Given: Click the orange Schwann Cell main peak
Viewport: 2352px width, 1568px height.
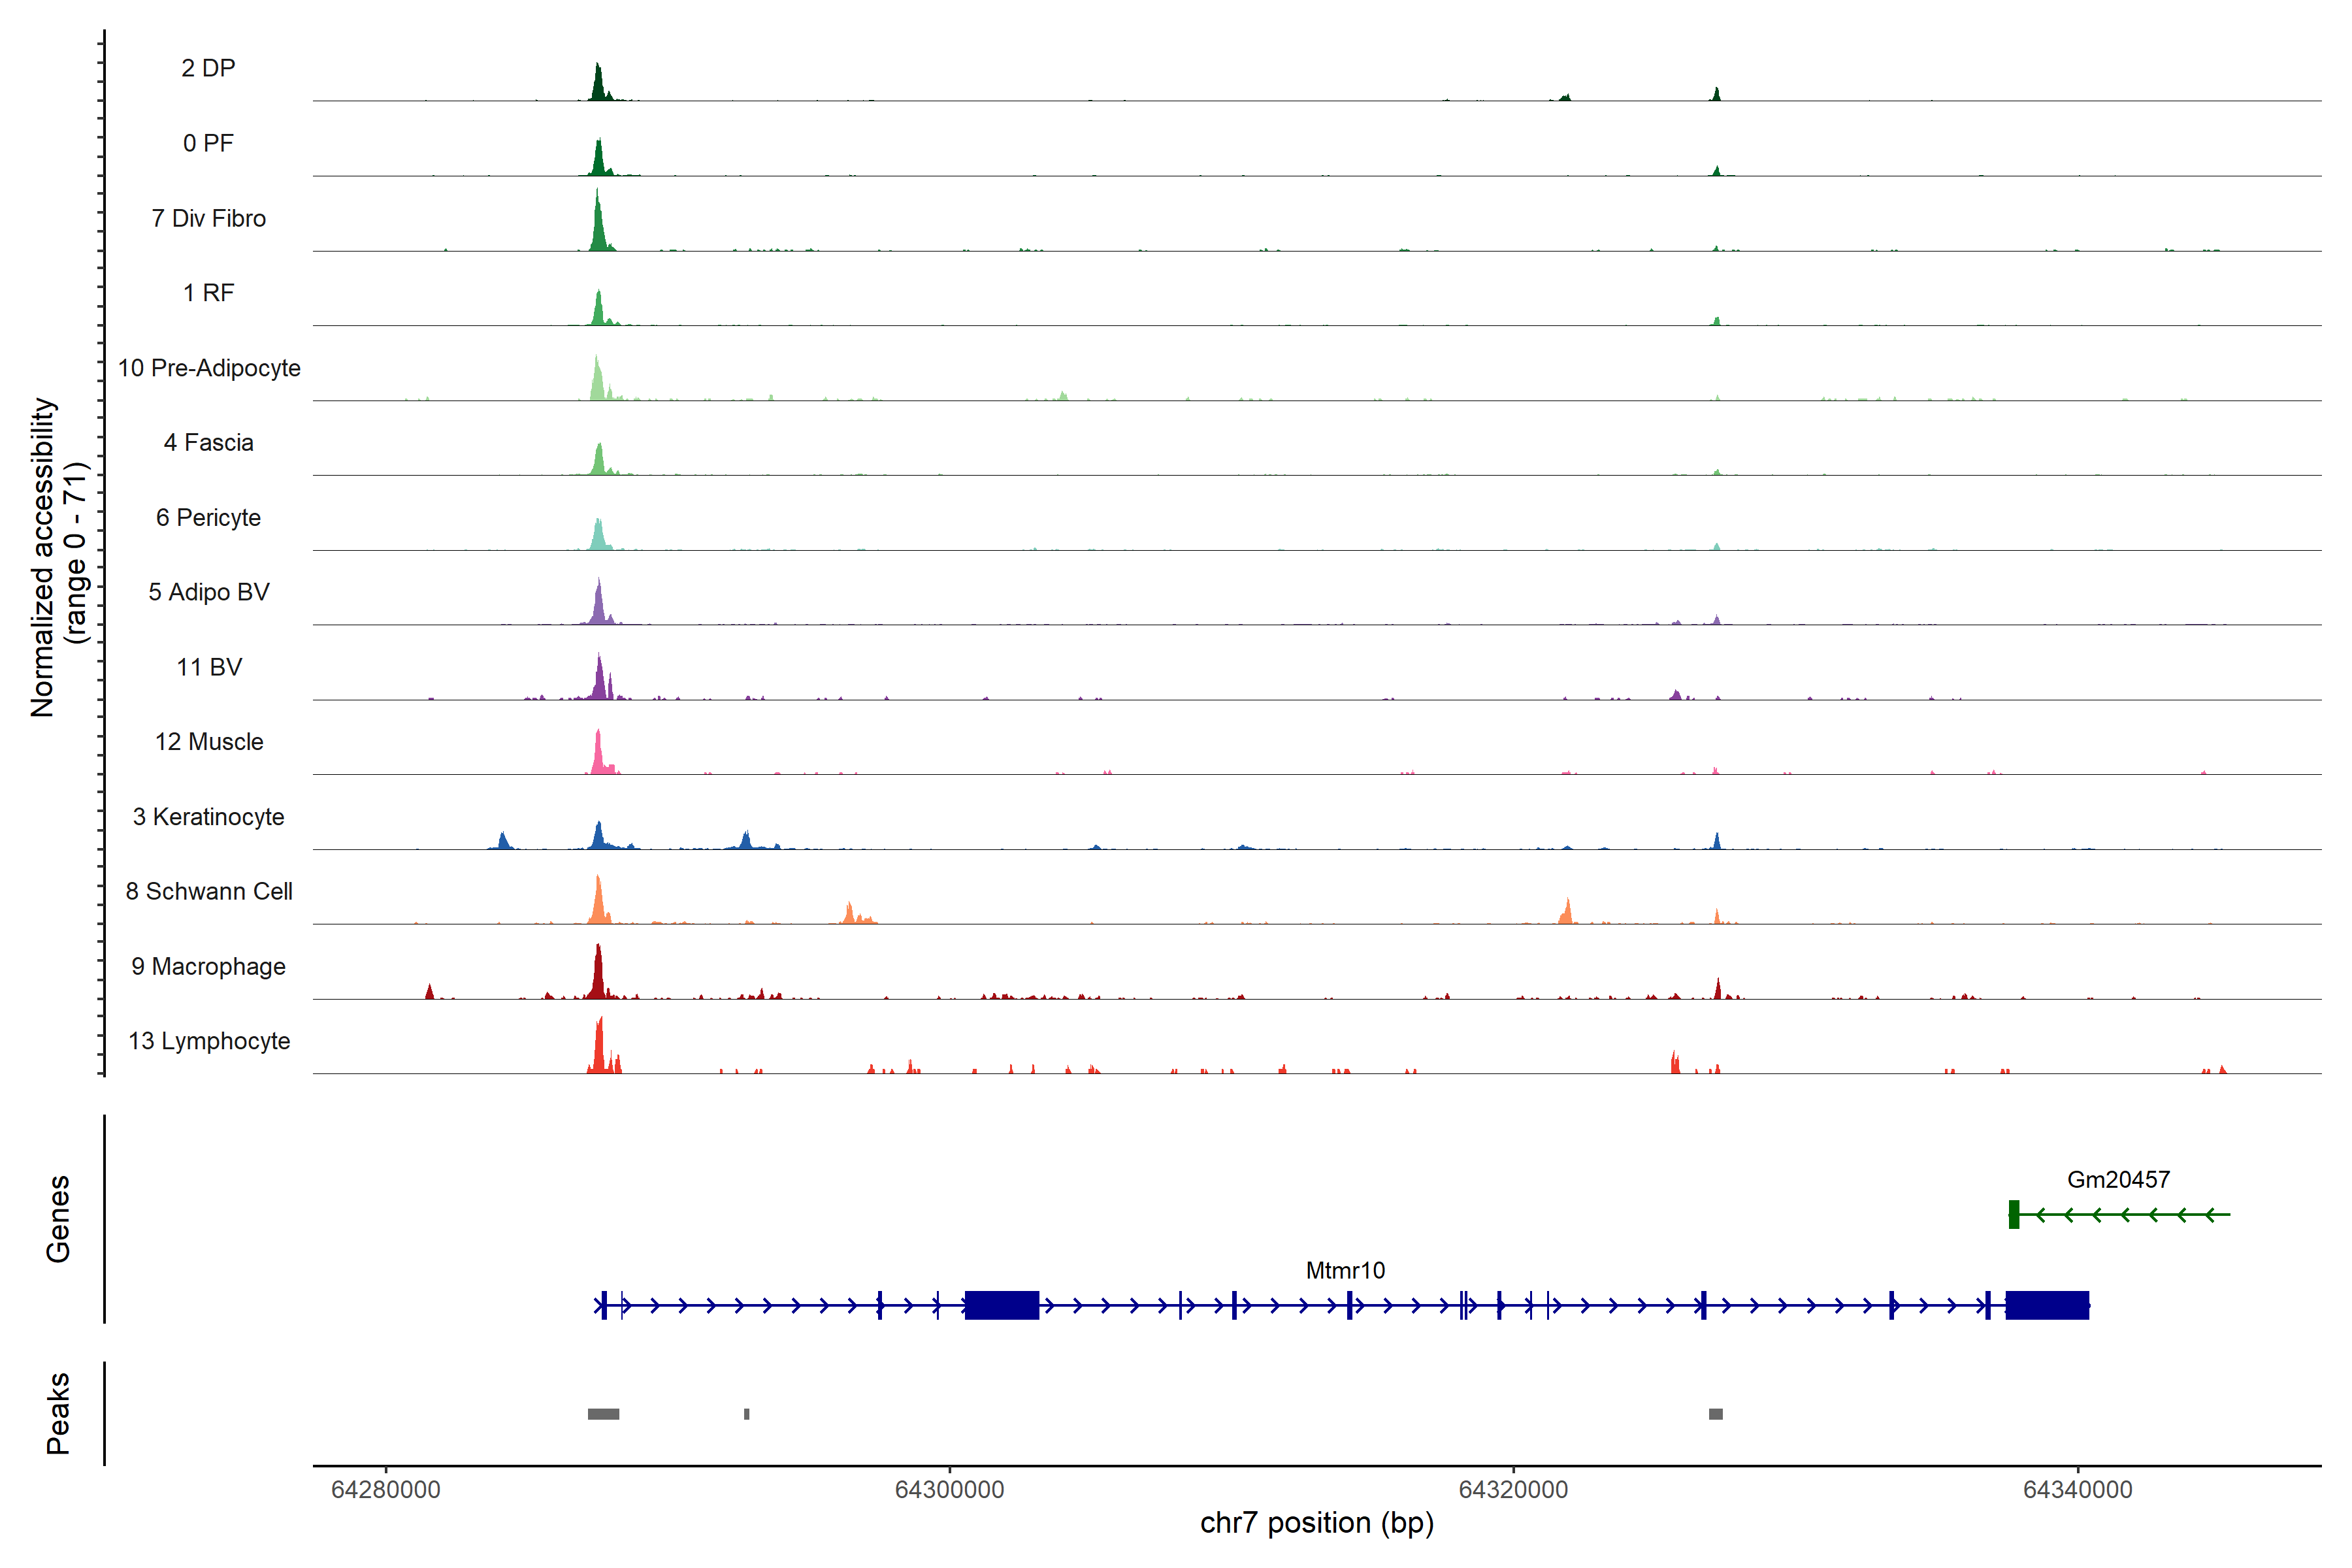Looking at the screenshot, I should click(598, 903).
